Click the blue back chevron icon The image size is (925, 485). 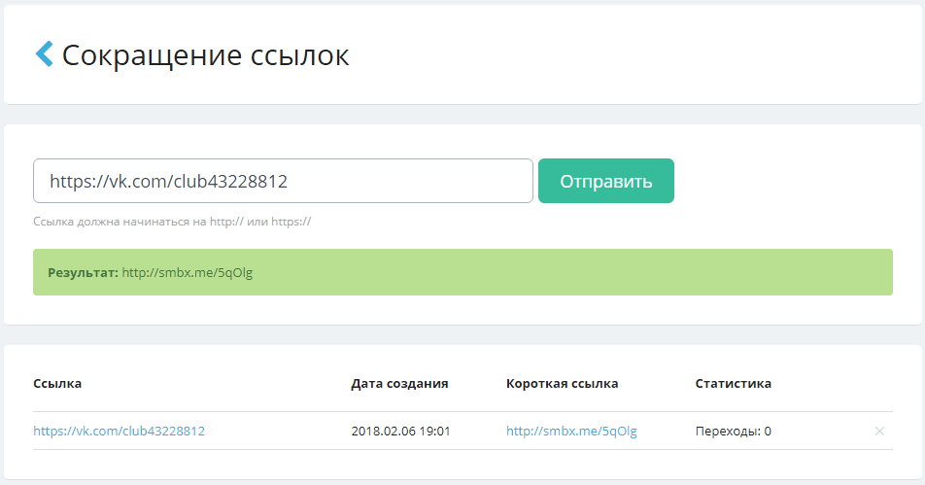point(44,54)
